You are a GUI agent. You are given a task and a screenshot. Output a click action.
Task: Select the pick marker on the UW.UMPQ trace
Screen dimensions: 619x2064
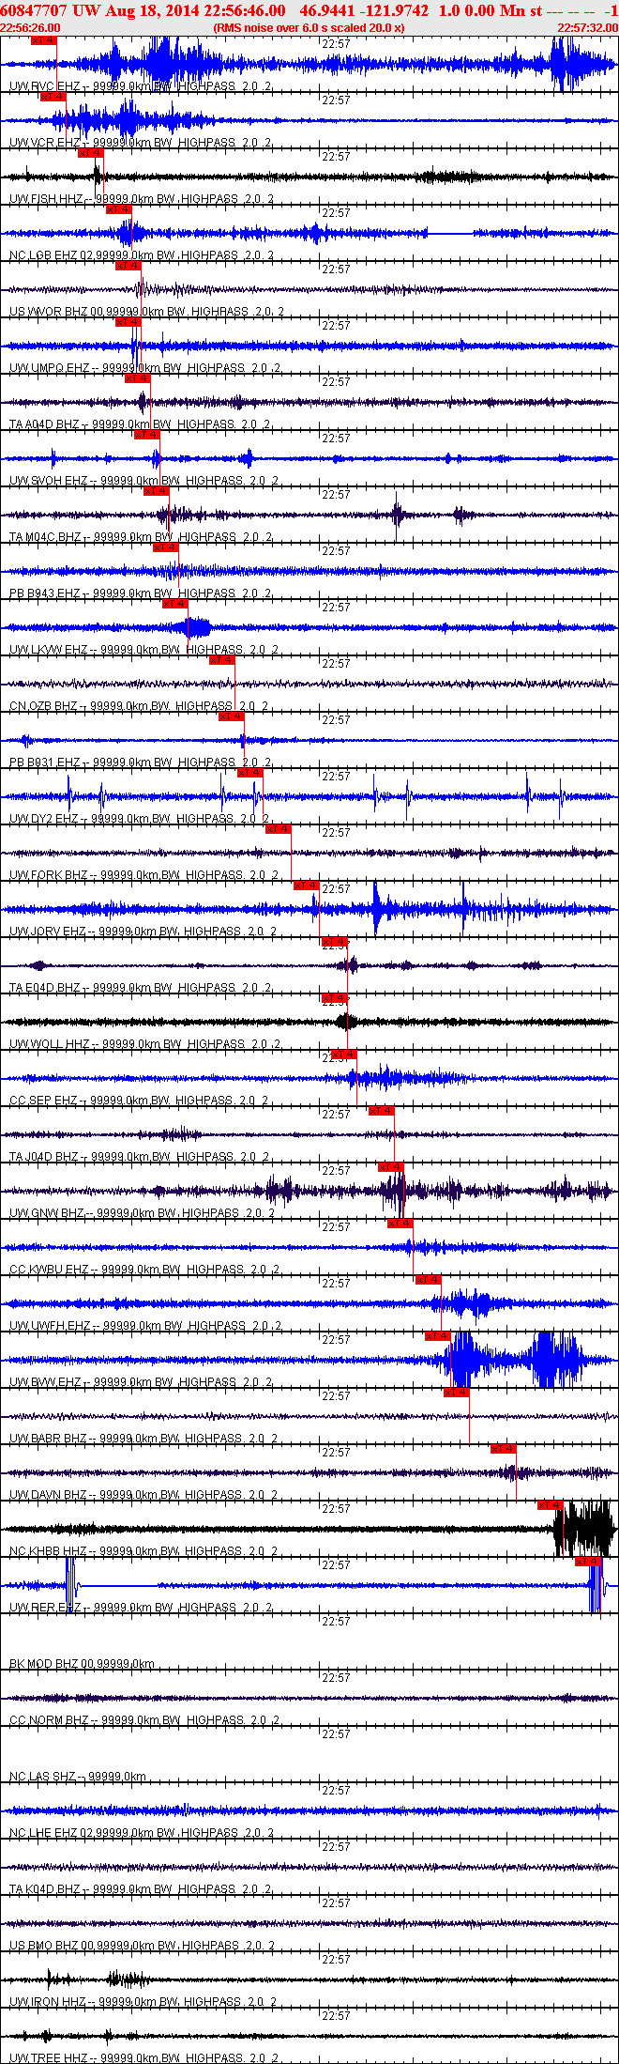(x=128, y=322)
